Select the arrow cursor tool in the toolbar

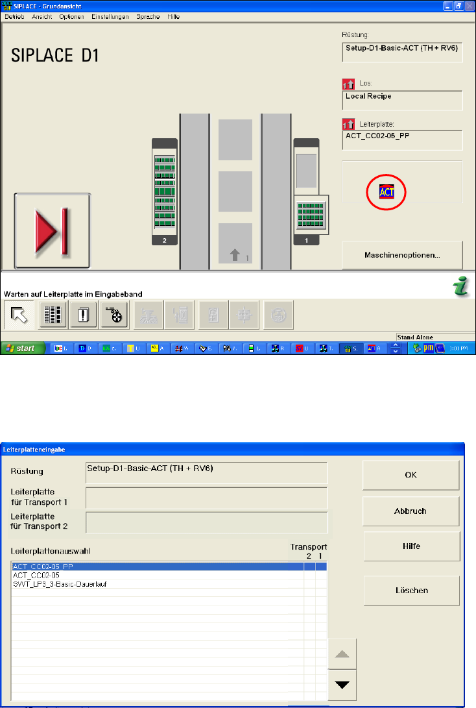[x=19, y=315]
